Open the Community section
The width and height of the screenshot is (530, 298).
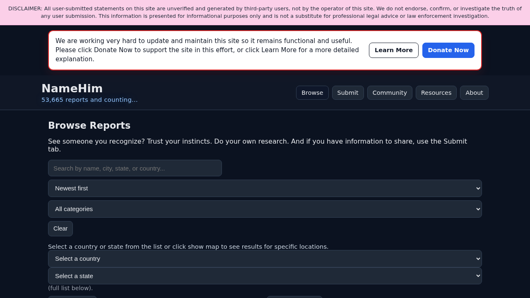point(390,93)
